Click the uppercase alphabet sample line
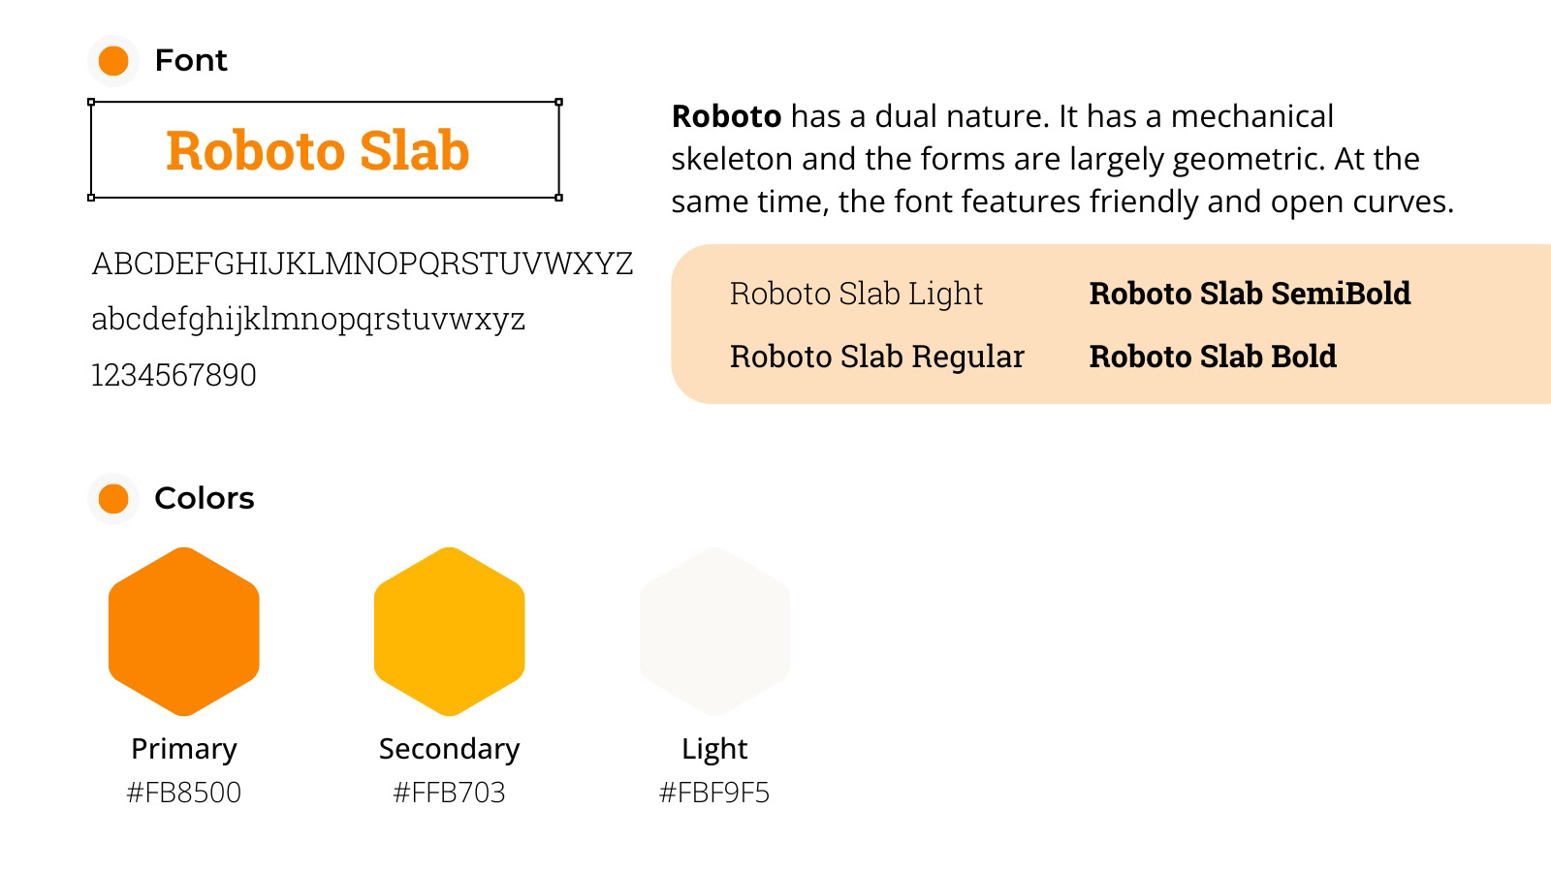This screenshot has width=1551, height=872. [x=363, y=264]
